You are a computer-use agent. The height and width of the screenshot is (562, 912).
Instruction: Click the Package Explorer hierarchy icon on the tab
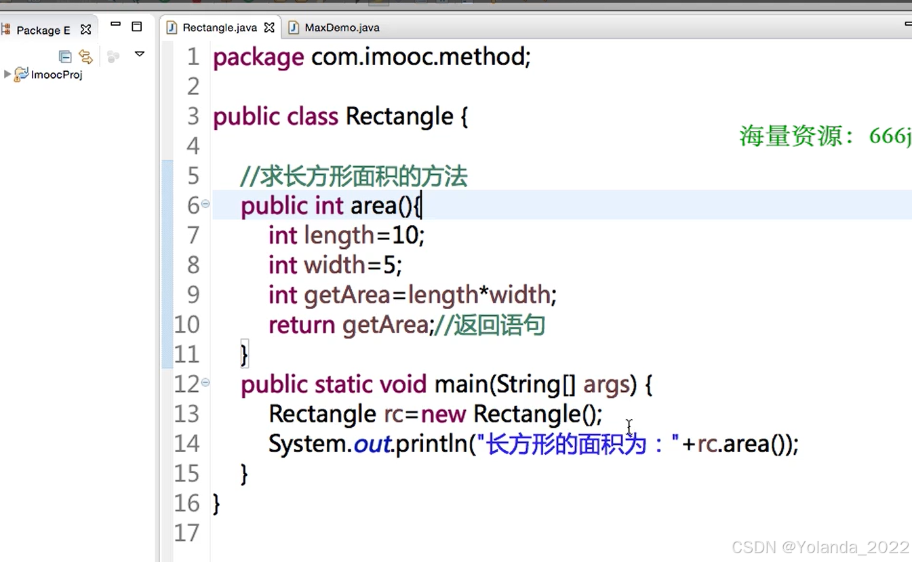[x=5, y=30]
